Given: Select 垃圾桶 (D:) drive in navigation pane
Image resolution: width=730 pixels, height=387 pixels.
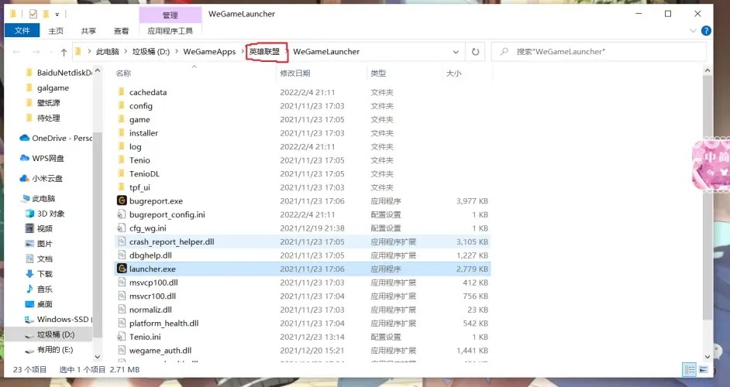Looking at the screenshot, I should point(50,334).
